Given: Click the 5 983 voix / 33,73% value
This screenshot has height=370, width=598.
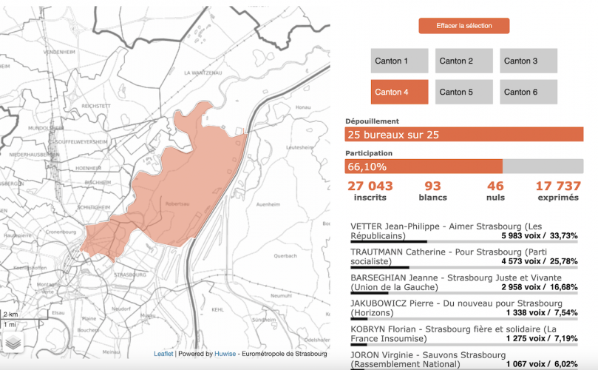Looking at the screenshot, I should [x=540, y=236].
